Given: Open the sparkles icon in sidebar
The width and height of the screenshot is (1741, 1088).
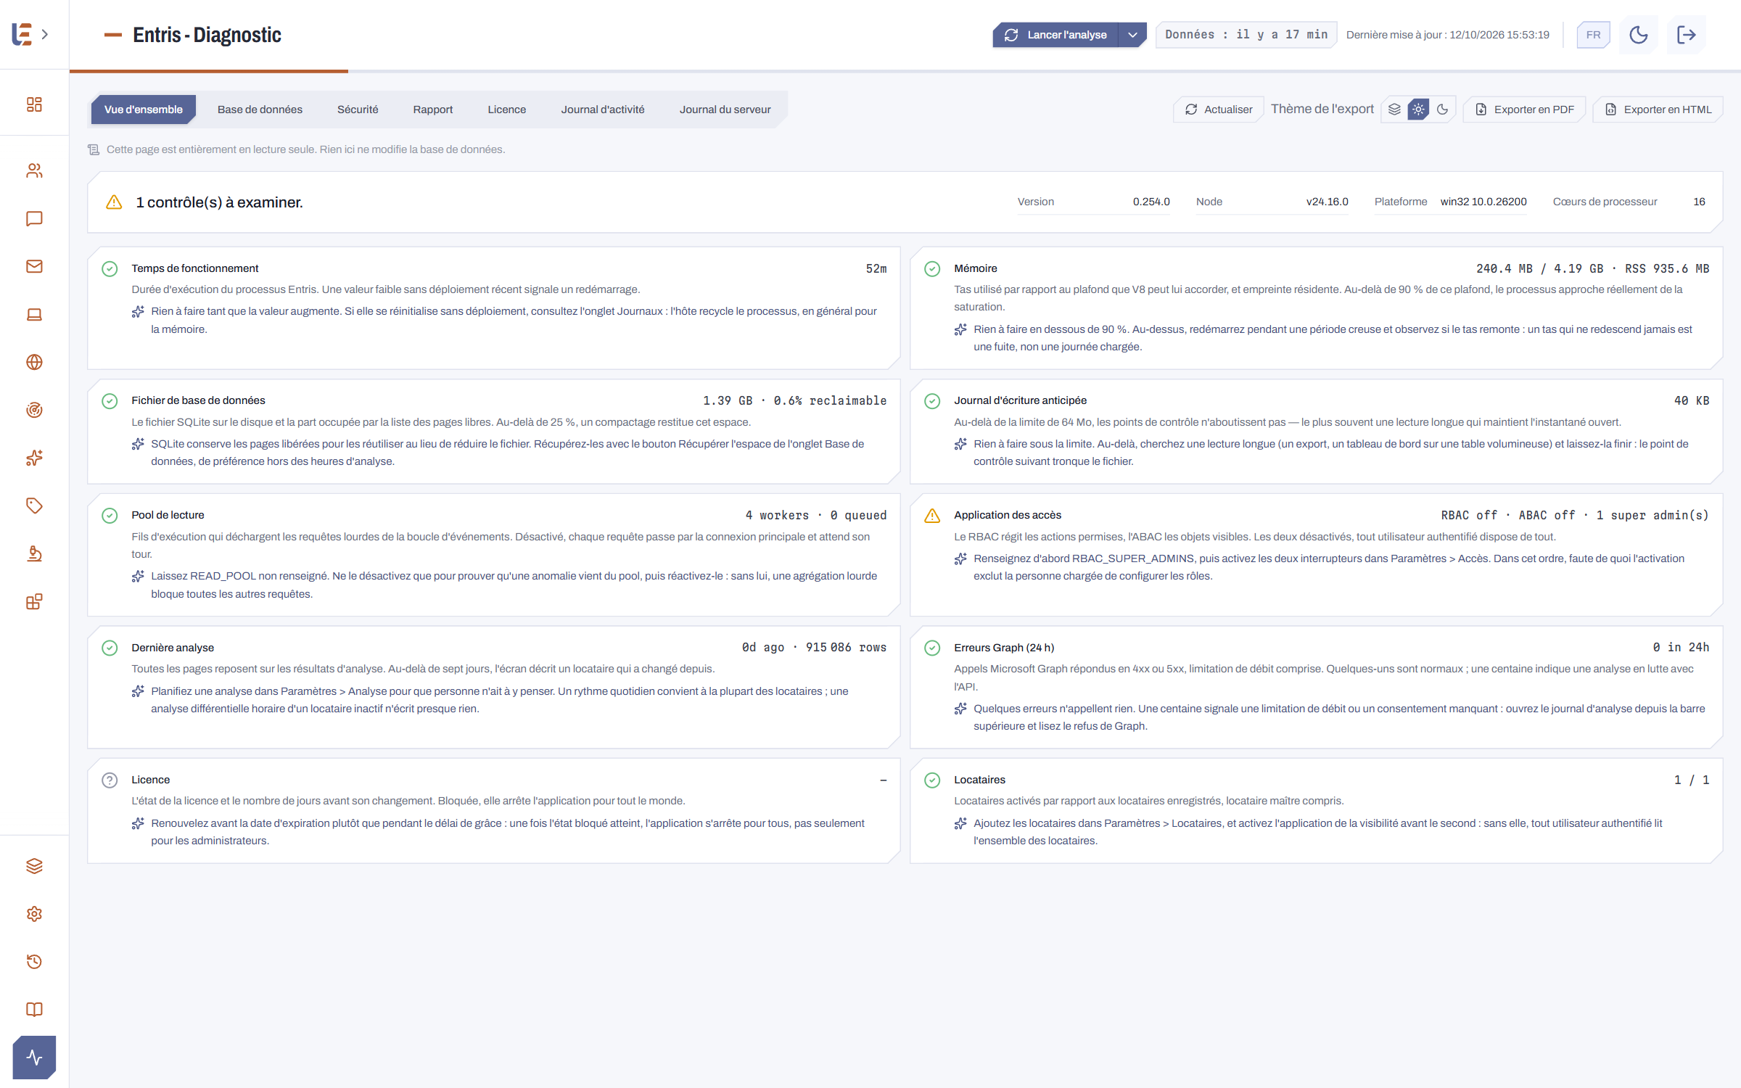Looking at the screenshot, I should pyautogui.click(x=34, y=458).
